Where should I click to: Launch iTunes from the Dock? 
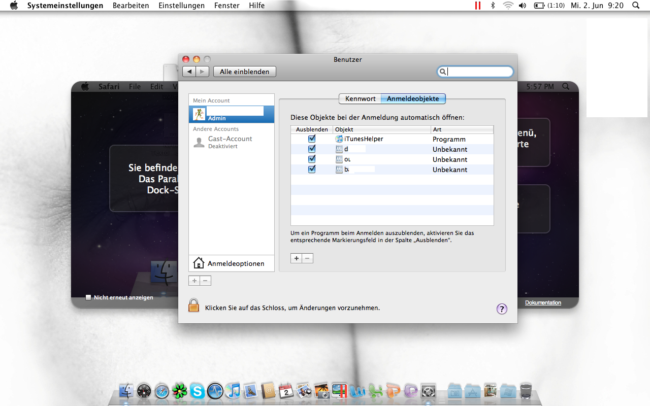233,391
